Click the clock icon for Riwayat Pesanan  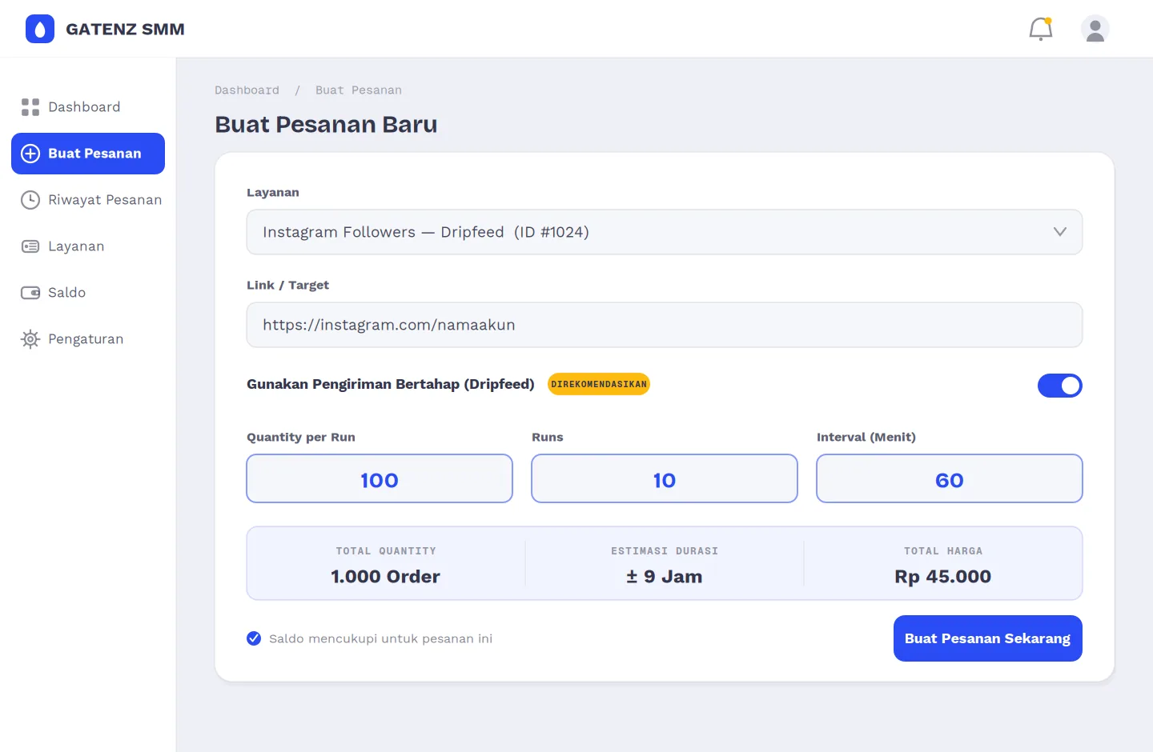[30, 200]
